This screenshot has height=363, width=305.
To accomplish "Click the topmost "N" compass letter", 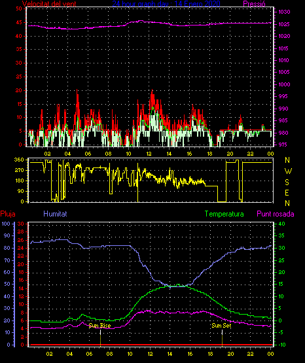I will [287, 160].
